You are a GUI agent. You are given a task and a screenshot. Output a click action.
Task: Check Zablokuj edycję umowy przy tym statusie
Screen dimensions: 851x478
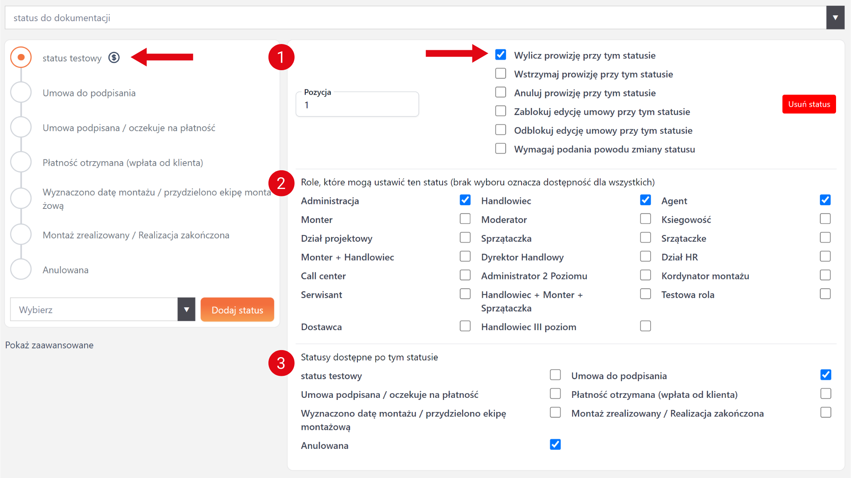click(x=501, y=111)
